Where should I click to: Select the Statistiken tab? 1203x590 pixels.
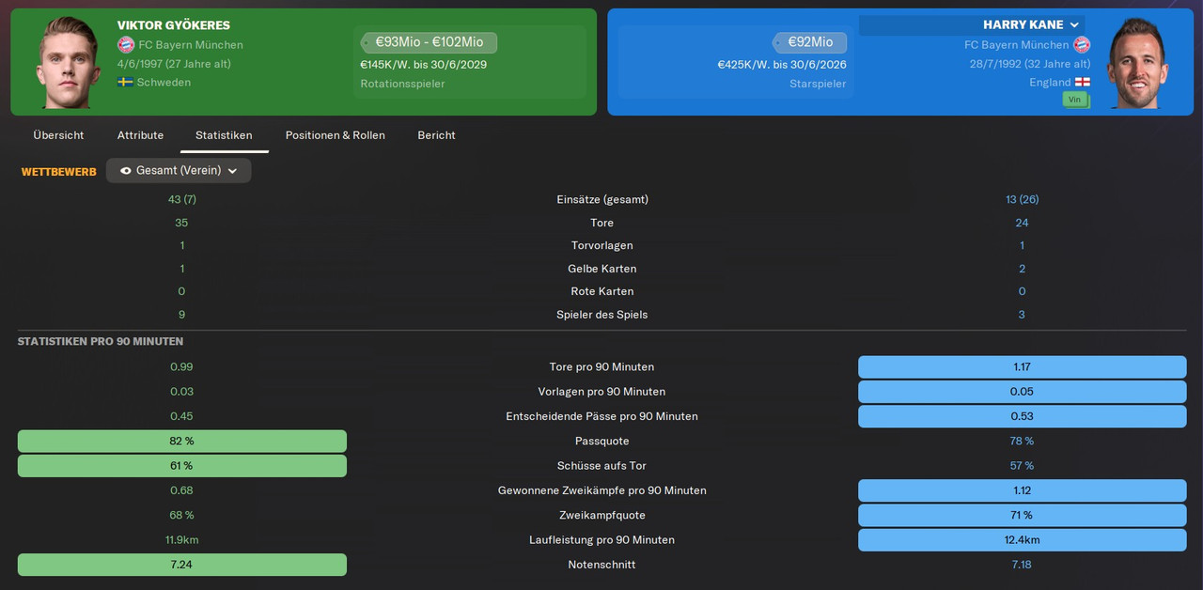pos(224,135)
